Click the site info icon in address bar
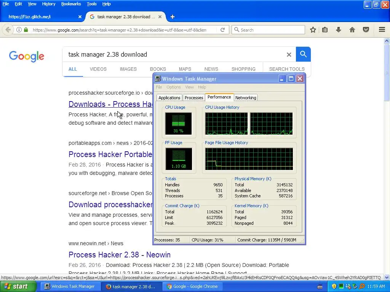 [x=19, y=30]
